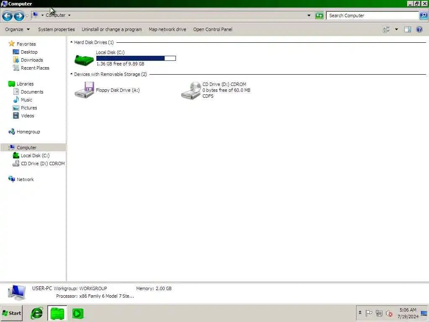Click the Local Disk (C:) usage bar

tap(136, 58)
